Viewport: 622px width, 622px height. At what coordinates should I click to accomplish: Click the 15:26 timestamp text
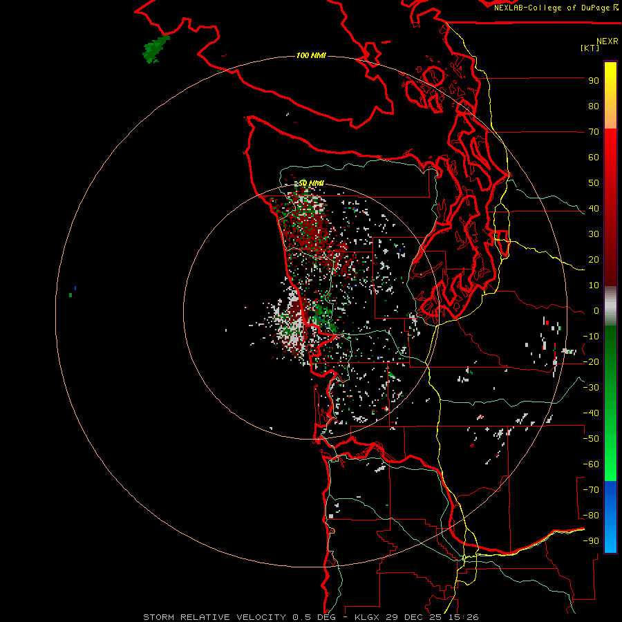point(463,617)
